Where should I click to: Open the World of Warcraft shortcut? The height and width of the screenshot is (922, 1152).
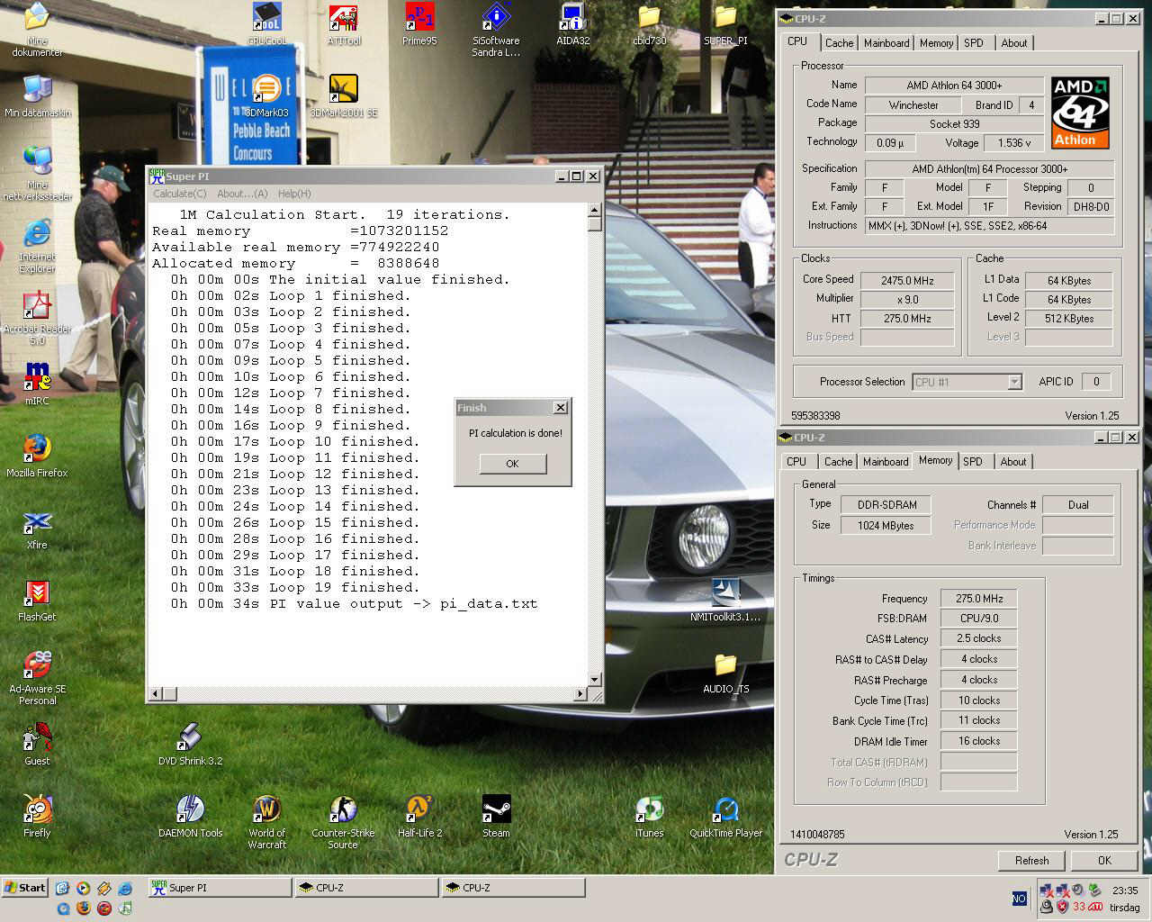266,809
